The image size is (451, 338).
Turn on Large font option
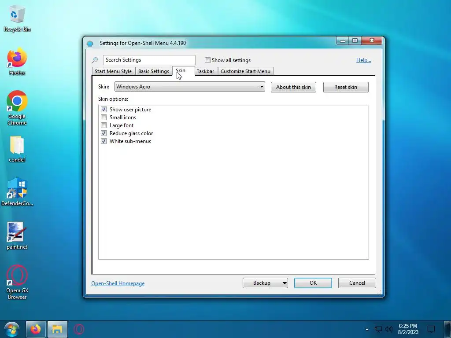(x=104, y=125)
